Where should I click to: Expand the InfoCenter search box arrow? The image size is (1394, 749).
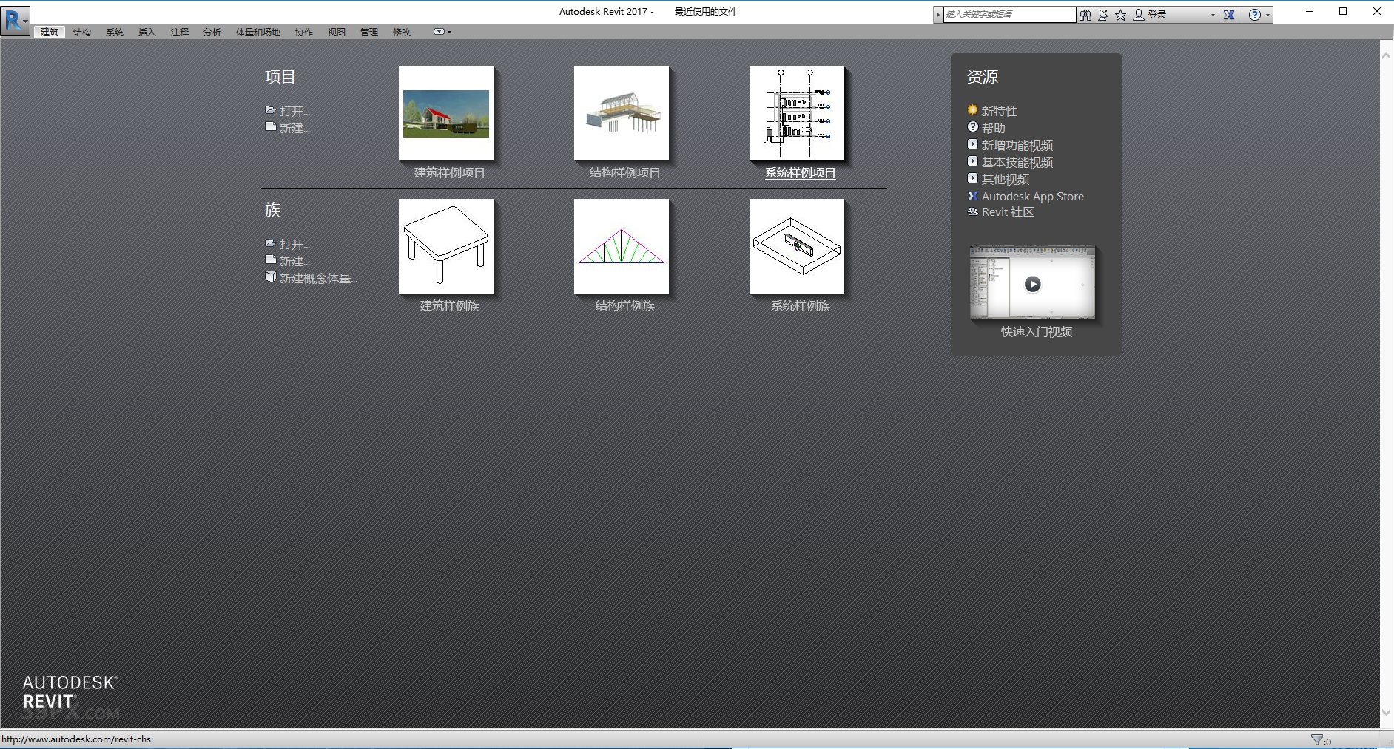pyautogui.click(x=938, y=15)
